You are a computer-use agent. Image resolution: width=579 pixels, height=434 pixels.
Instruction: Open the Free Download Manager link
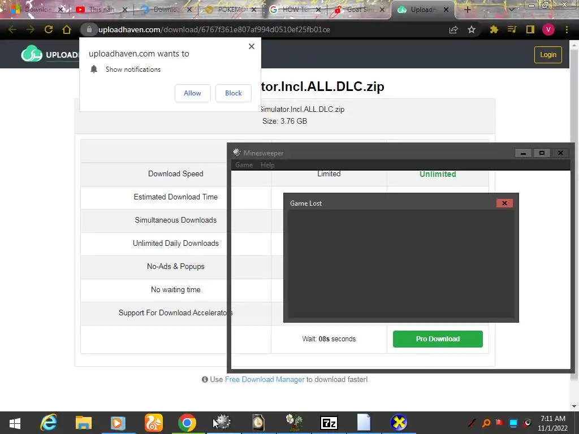click(x=265, y=379)
